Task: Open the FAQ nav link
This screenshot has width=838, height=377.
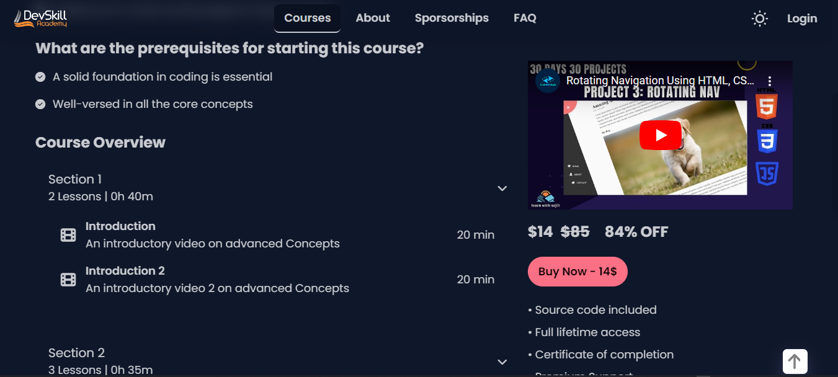Action: point(525,18)
